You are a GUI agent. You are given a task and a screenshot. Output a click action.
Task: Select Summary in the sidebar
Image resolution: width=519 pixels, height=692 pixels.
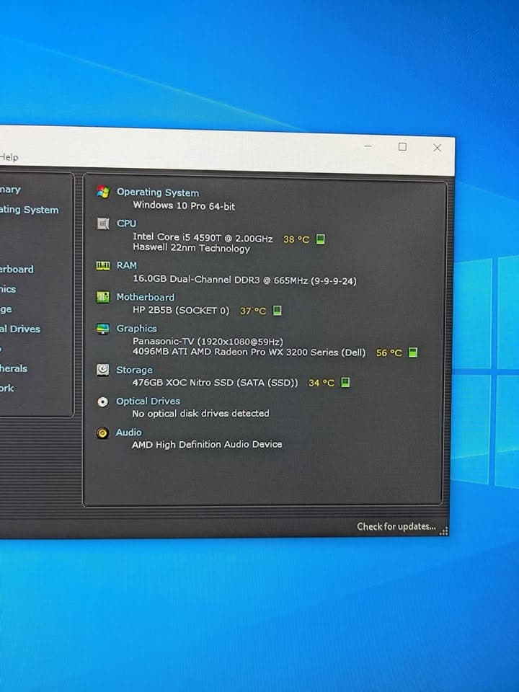point(10,190)
